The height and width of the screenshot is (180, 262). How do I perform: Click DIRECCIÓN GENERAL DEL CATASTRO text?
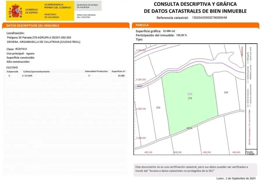click(x=86, y=16)
